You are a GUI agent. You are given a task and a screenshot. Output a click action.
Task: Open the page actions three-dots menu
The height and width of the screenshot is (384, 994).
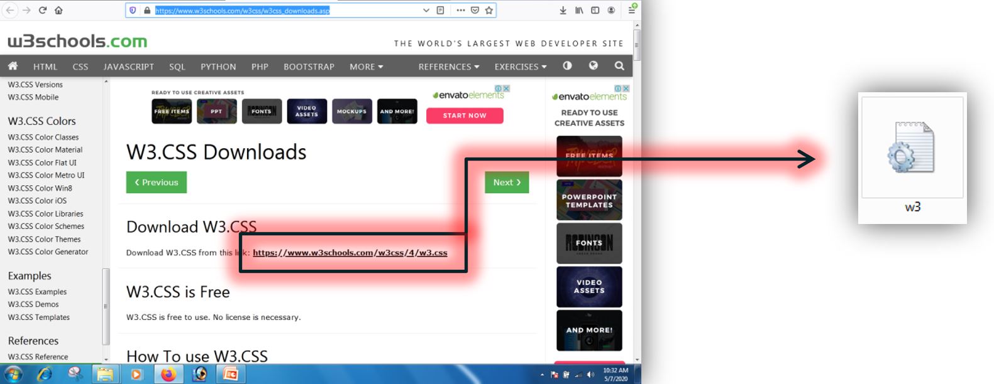(461, 10)
